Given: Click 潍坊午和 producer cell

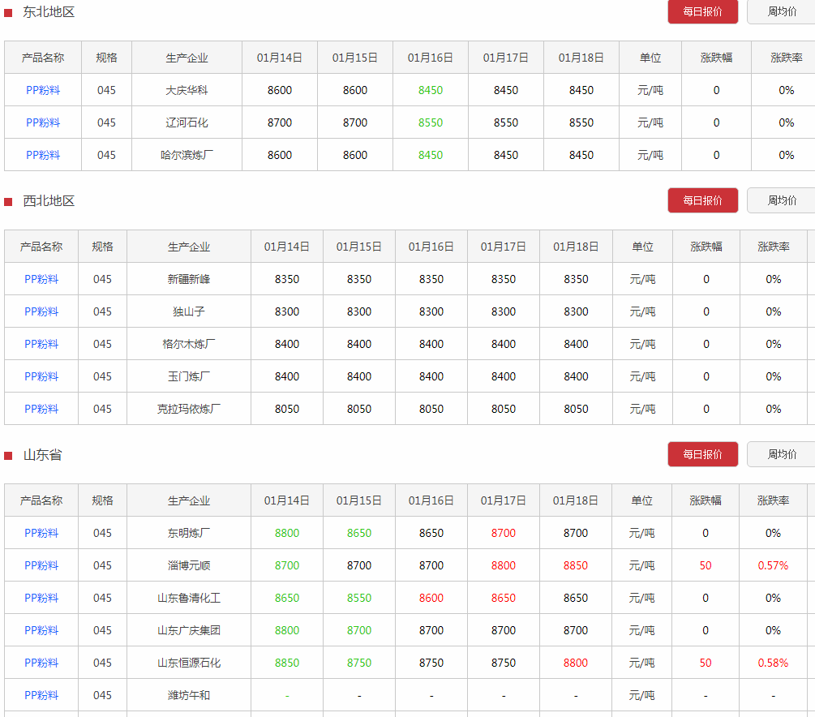Looking at the screenshot, I should tap(189, 695).
